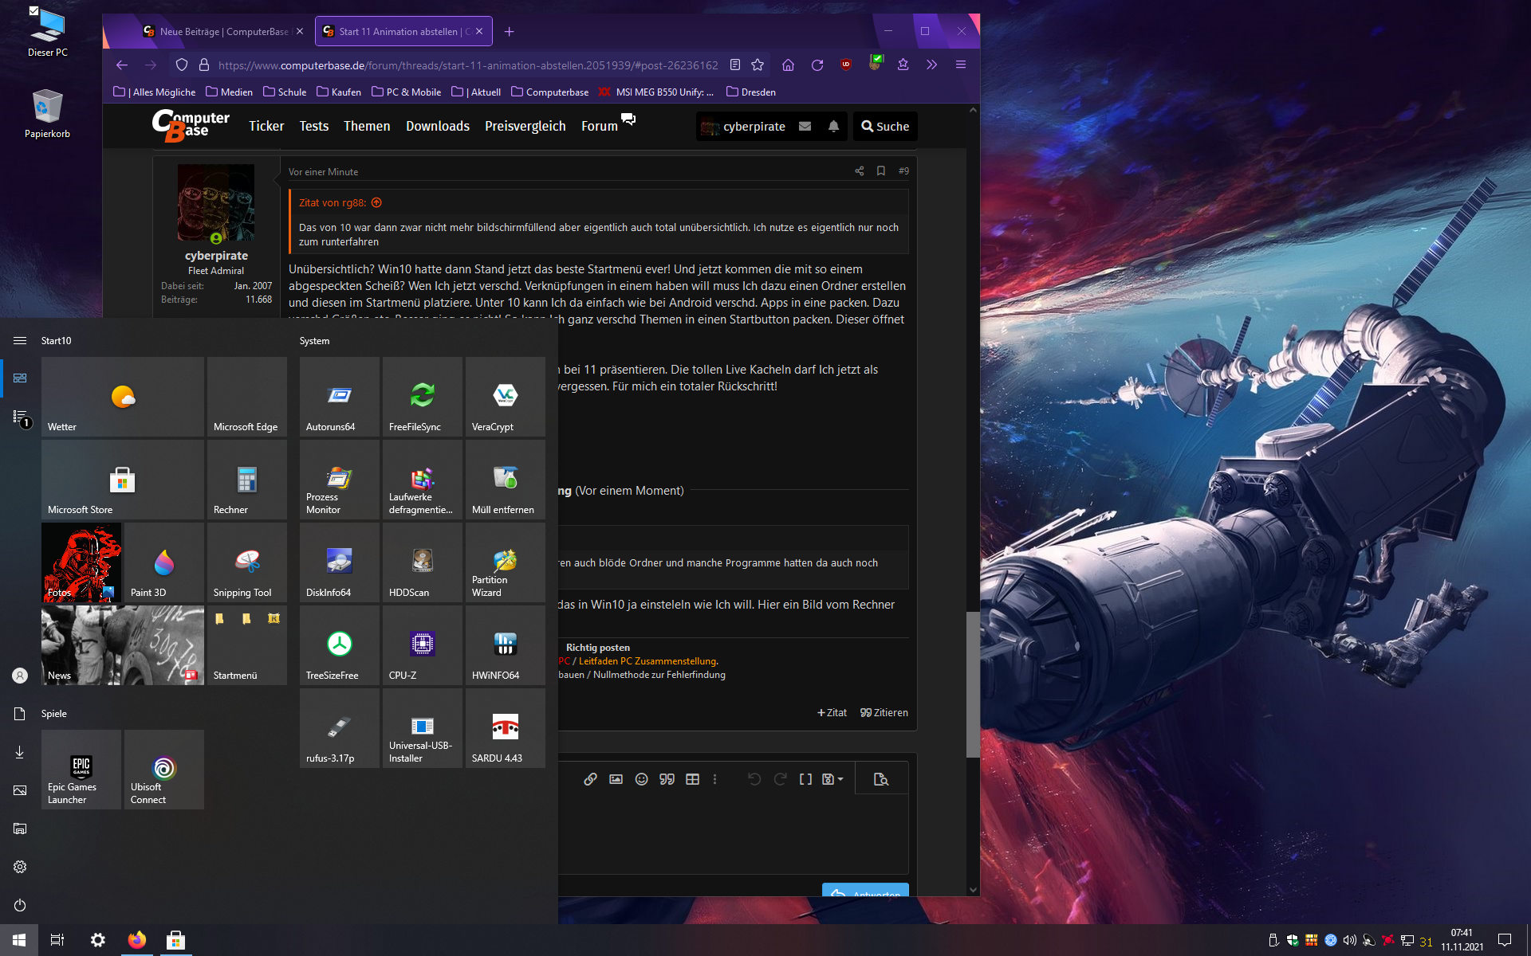This screenshot has width=1531, height=956.
Task: Toggle bookmark star for this page
Action: click(758, 65)
